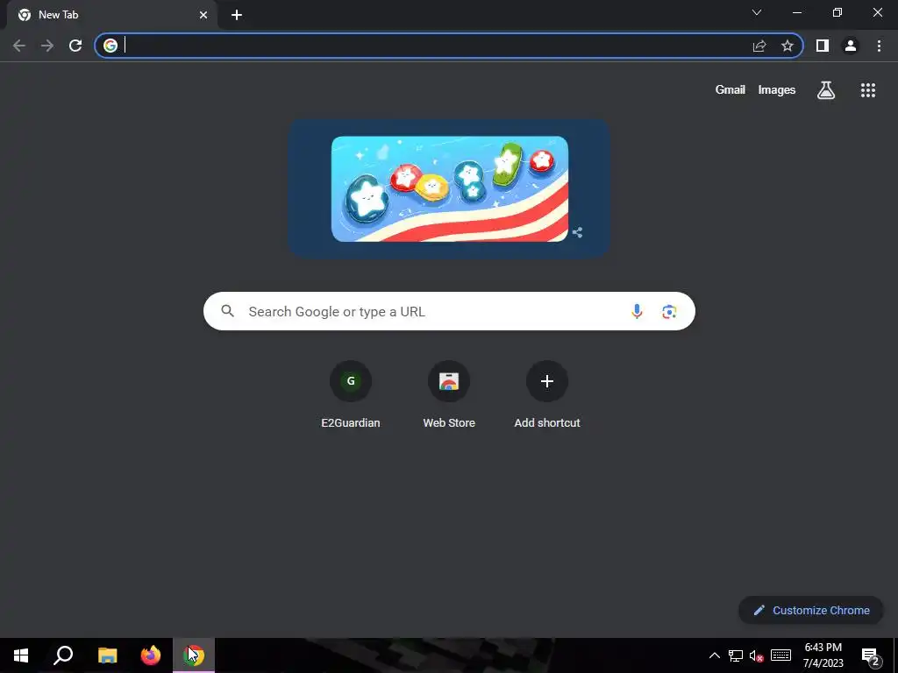Expand the tab search chevron

click(x=757, y=12)
